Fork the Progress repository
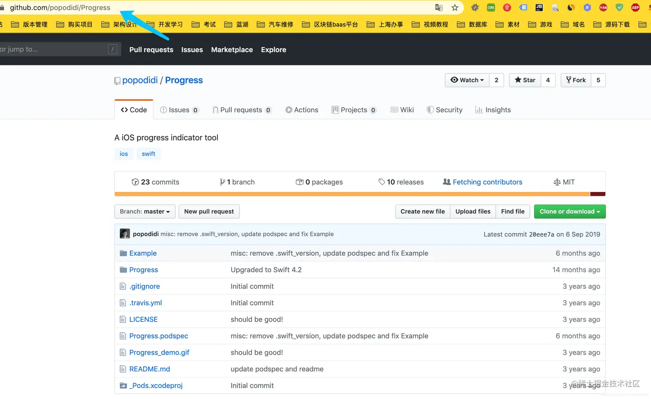Screen dimensions: 651x399 pos(576,80)
